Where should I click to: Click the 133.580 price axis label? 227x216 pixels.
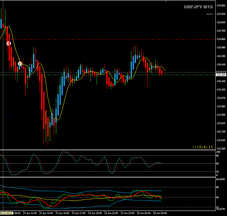[221, 48]
